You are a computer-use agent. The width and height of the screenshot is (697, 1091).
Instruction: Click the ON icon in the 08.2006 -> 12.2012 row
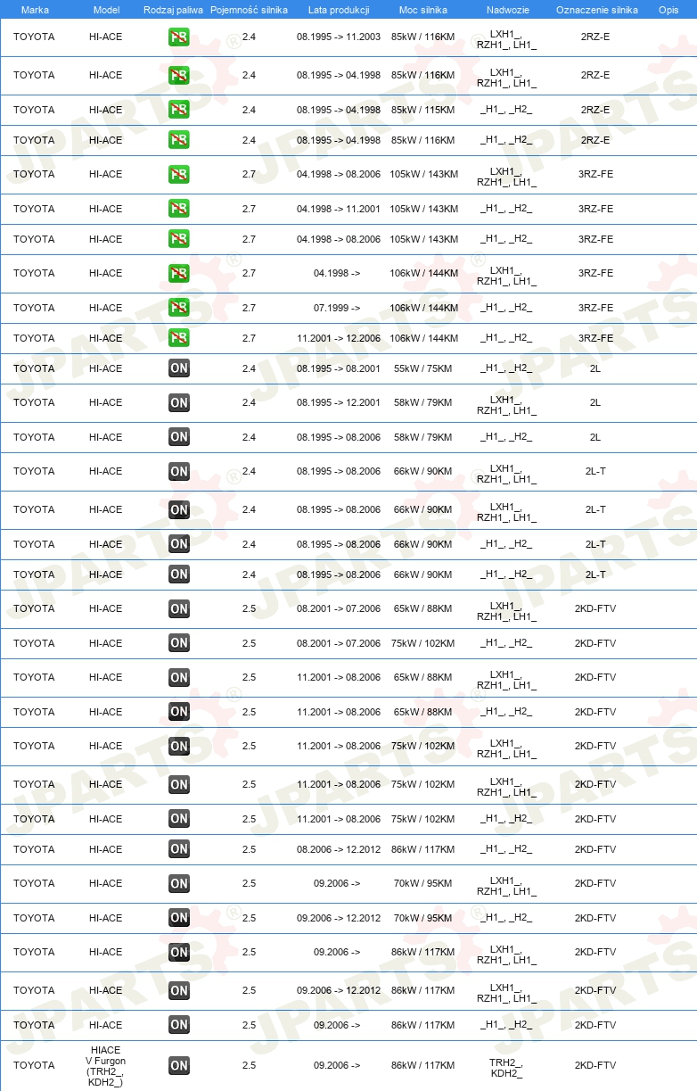178,849
